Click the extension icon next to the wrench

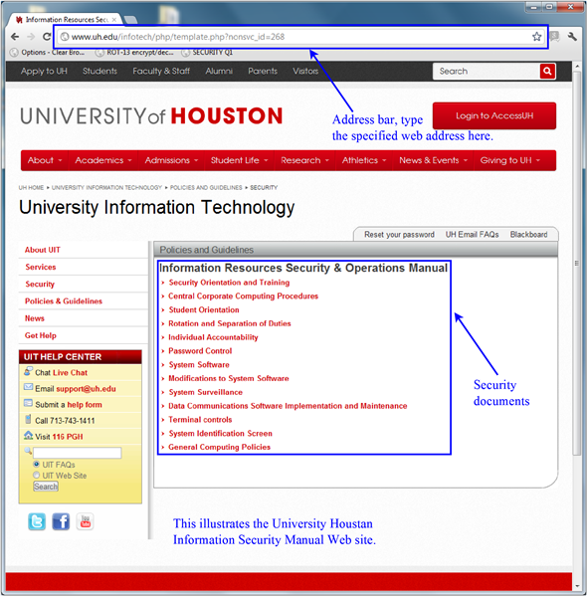pyautogui.click(x=555, y=37)
